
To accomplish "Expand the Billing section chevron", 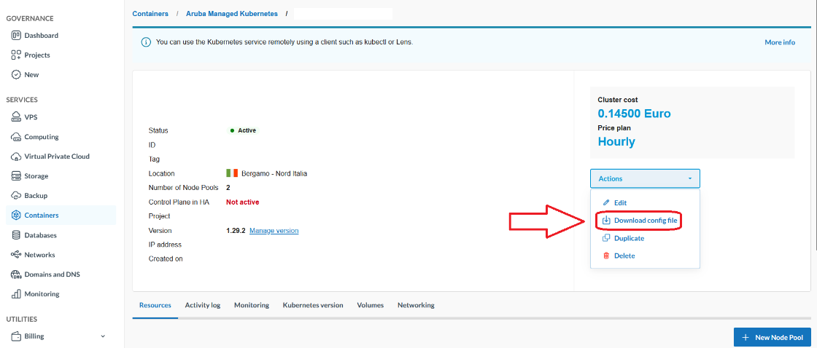I will click(102, 336).
